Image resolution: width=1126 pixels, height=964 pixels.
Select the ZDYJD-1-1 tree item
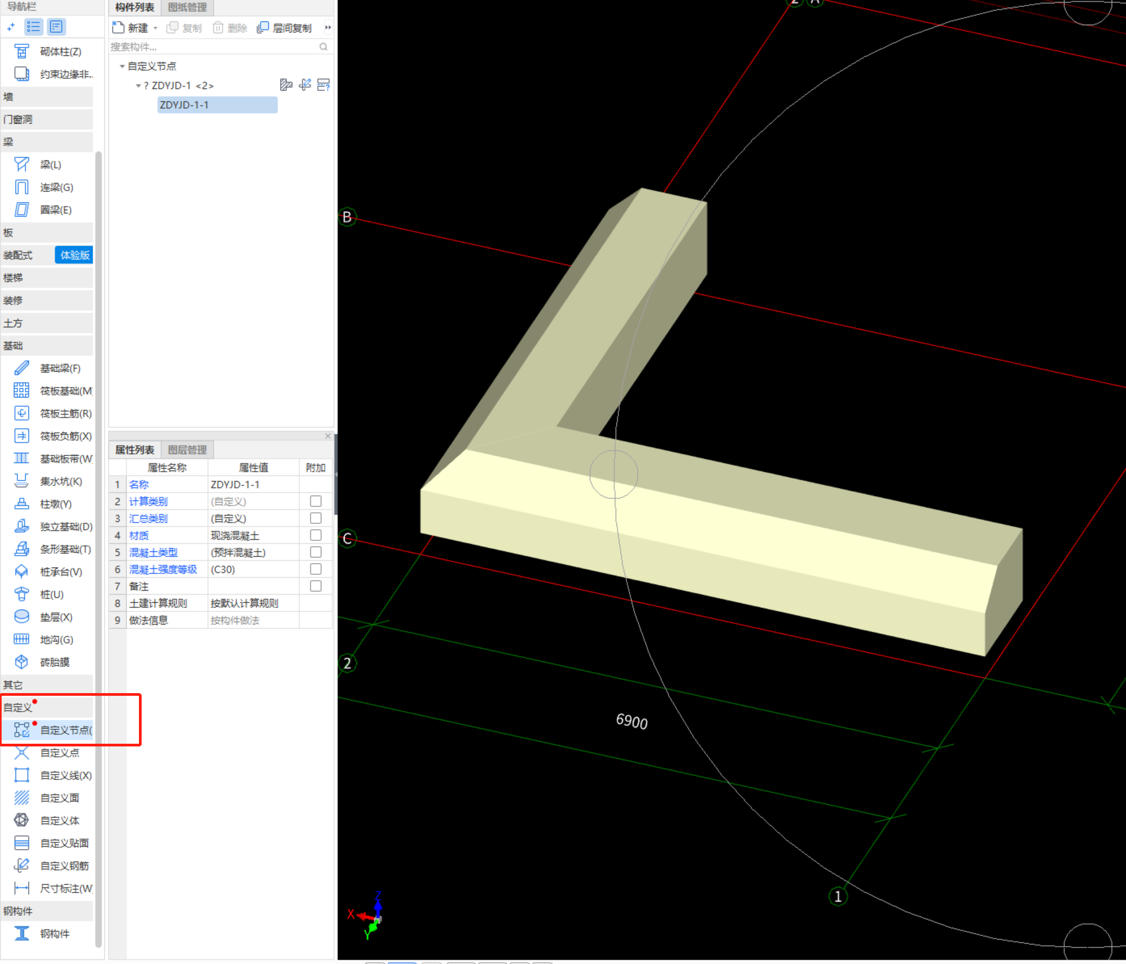218,105
